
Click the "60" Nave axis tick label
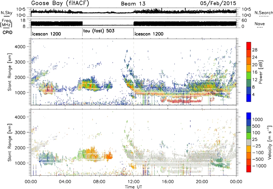point(244,20)
